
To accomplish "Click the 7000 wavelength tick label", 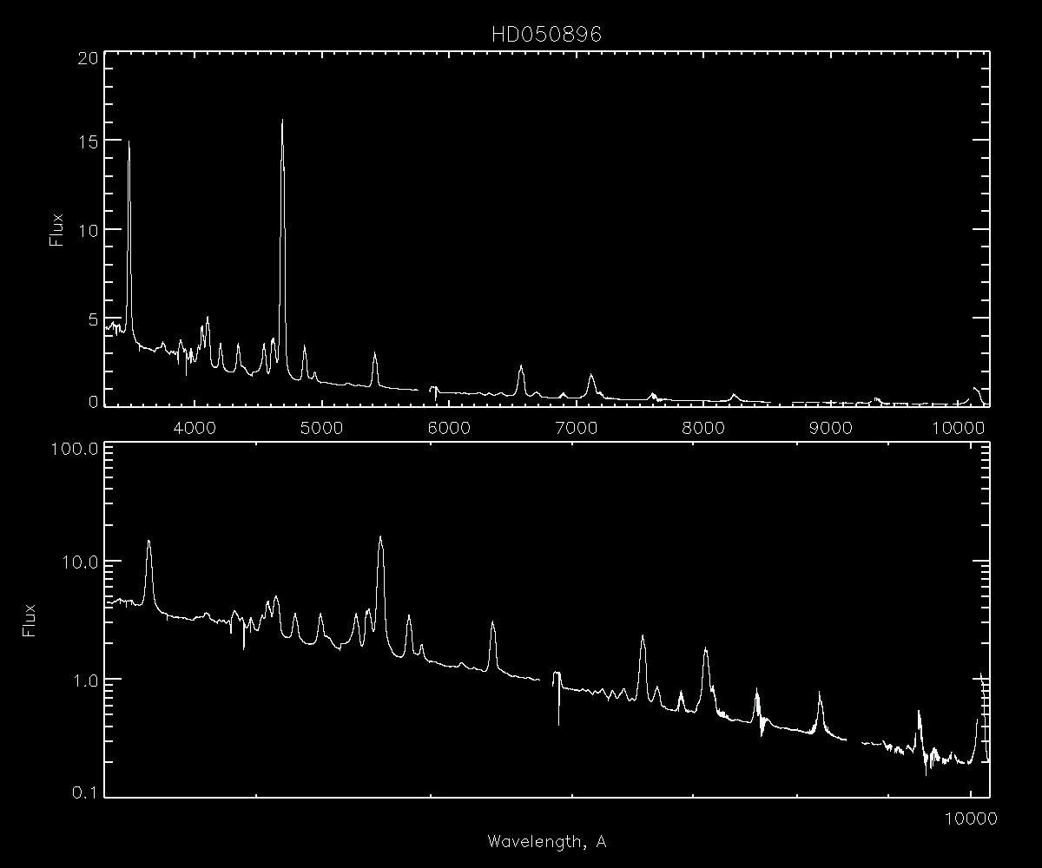I will point(577,426).
